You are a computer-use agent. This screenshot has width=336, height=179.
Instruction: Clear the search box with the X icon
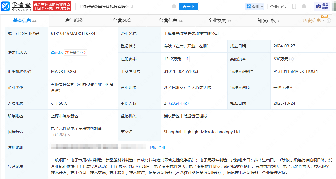174,6
